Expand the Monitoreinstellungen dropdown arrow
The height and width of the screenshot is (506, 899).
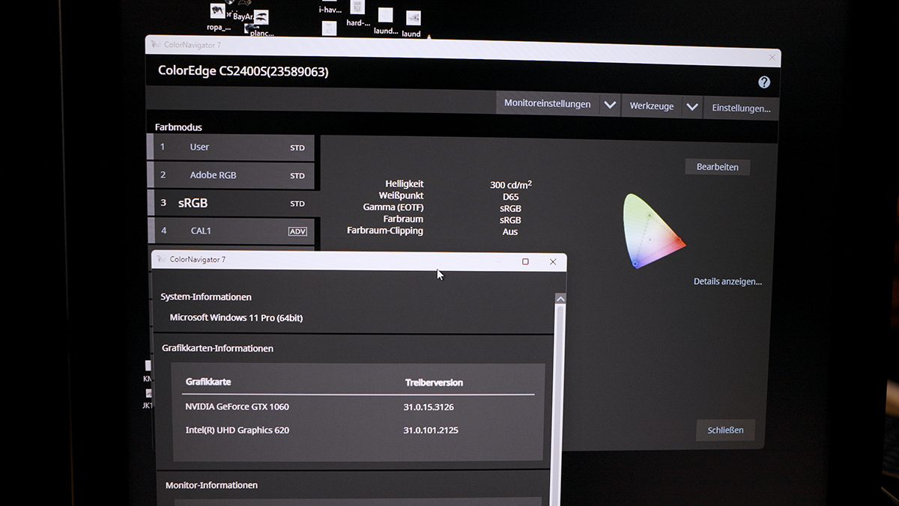(610, 105)
